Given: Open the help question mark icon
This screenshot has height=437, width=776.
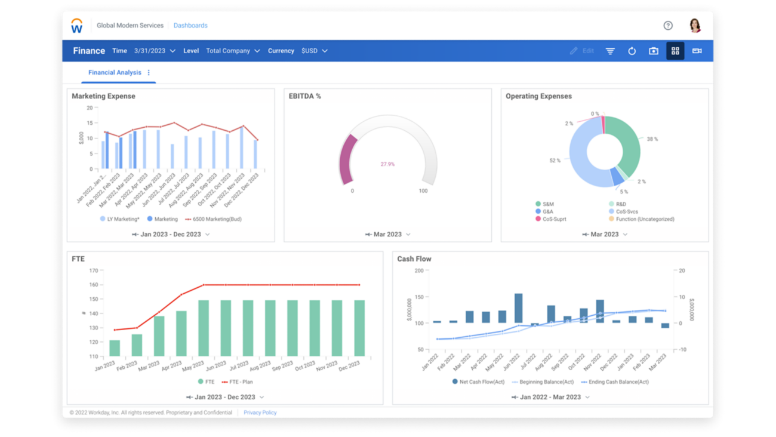Looking at the screenshot, I should pos(668,25).
